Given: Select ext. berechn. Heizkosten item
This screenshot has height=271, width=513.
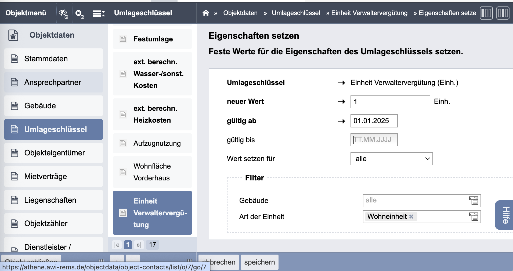Looking at the screenshot, I should click(152, 114).
